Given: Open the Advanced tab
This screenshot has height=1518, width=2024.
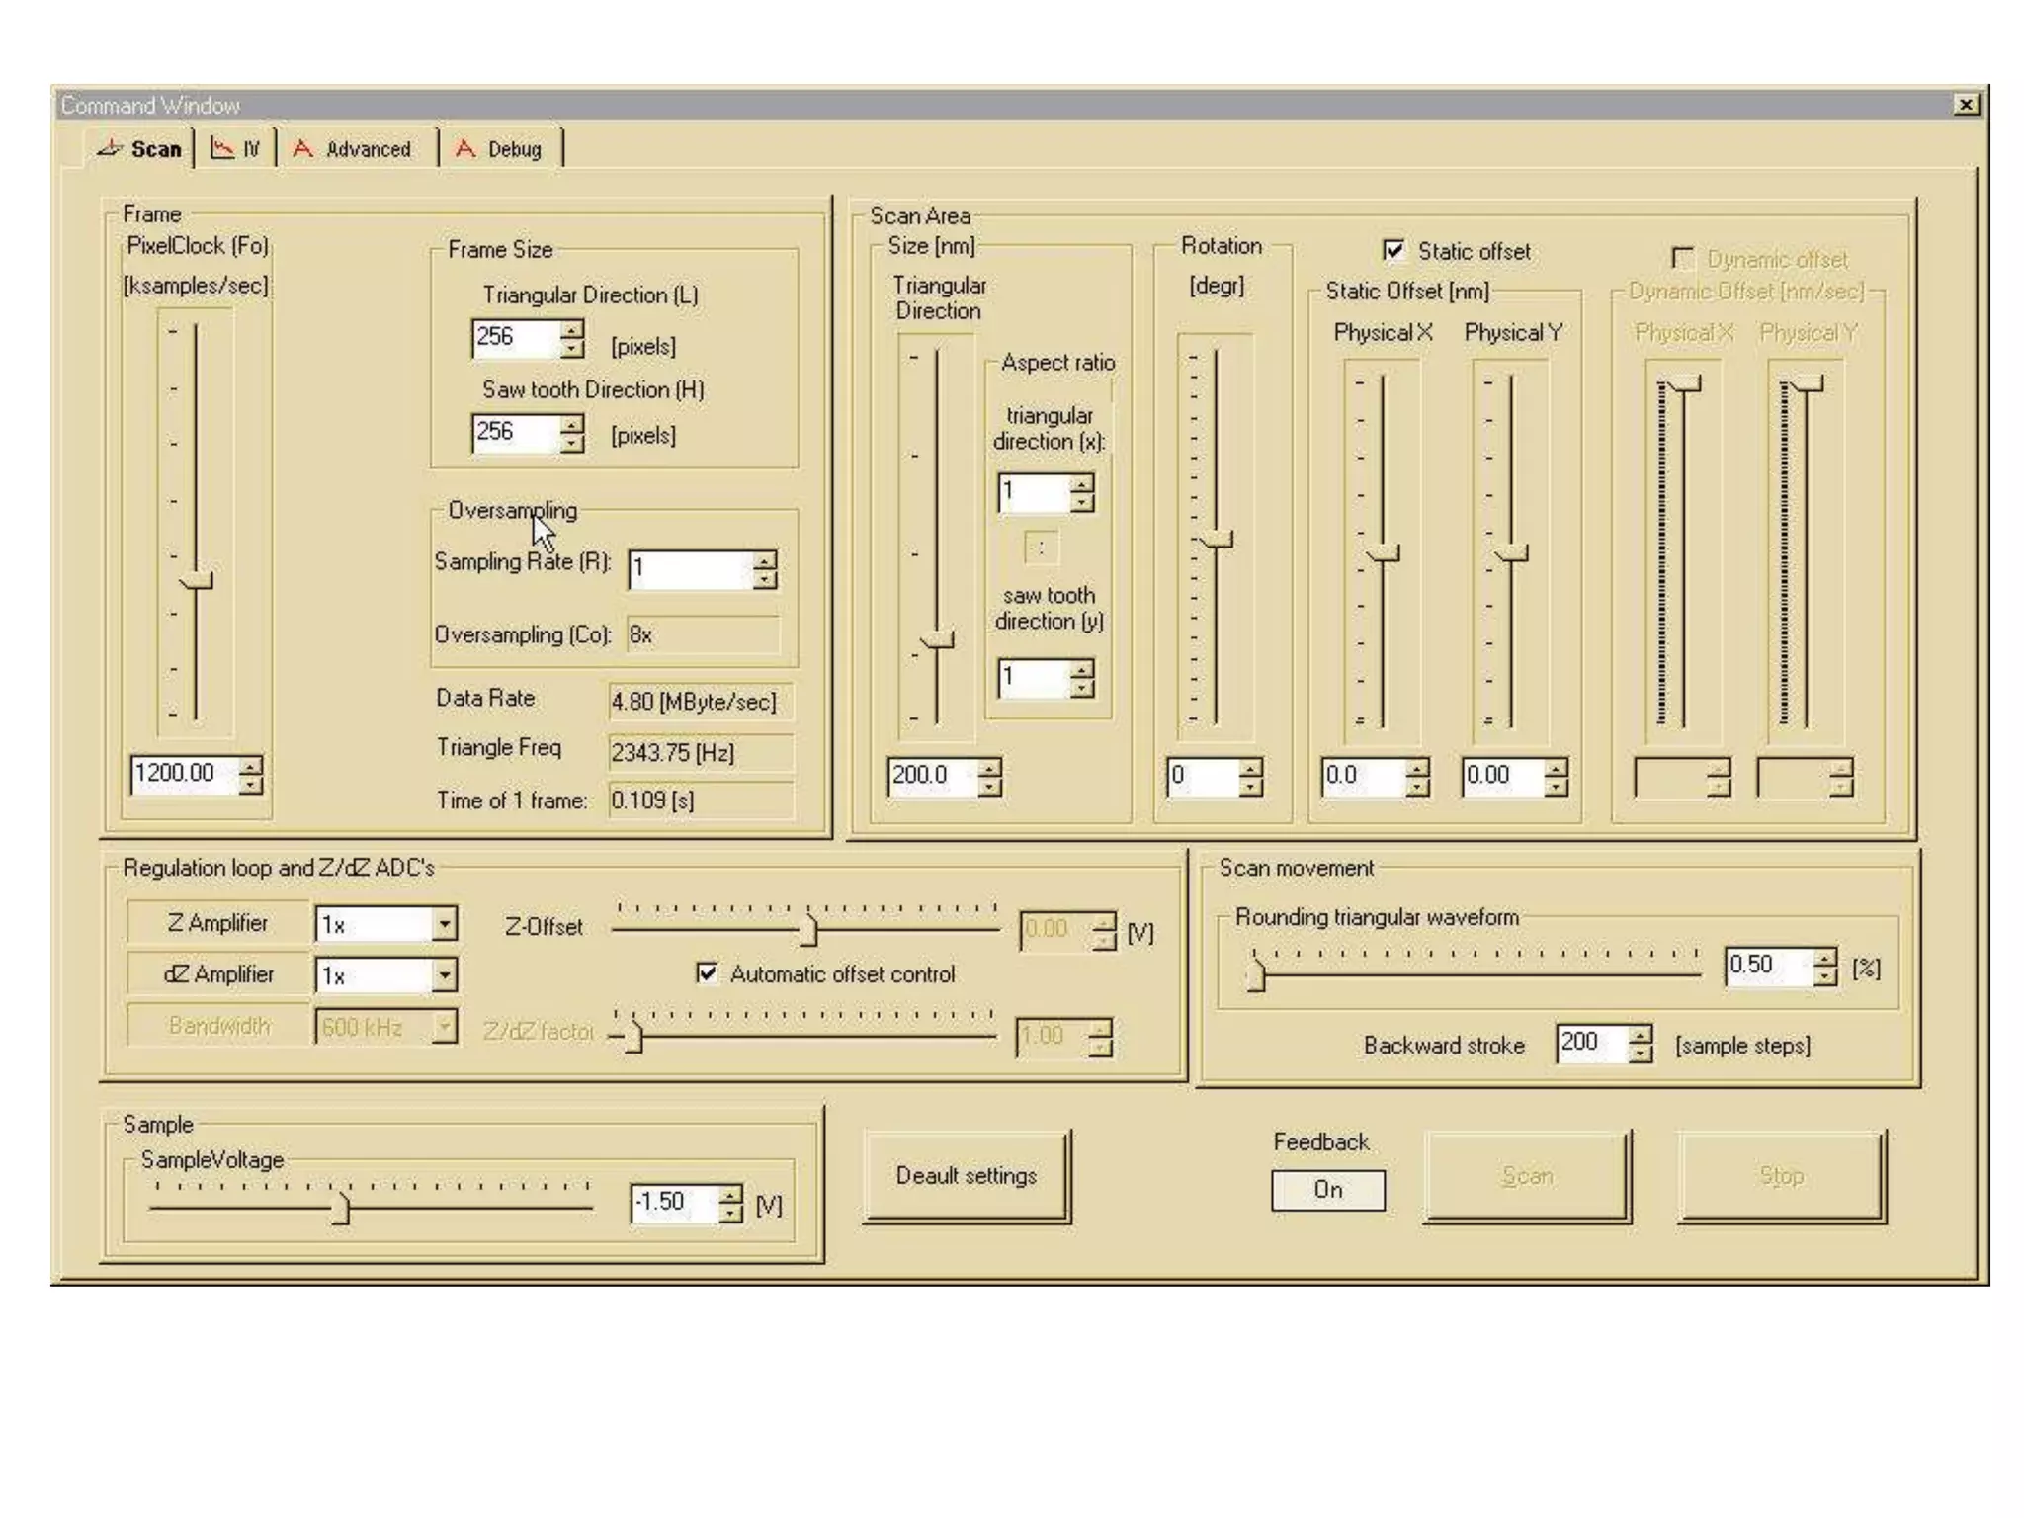Looking at the screenshot, I should [x=354, y=150].
